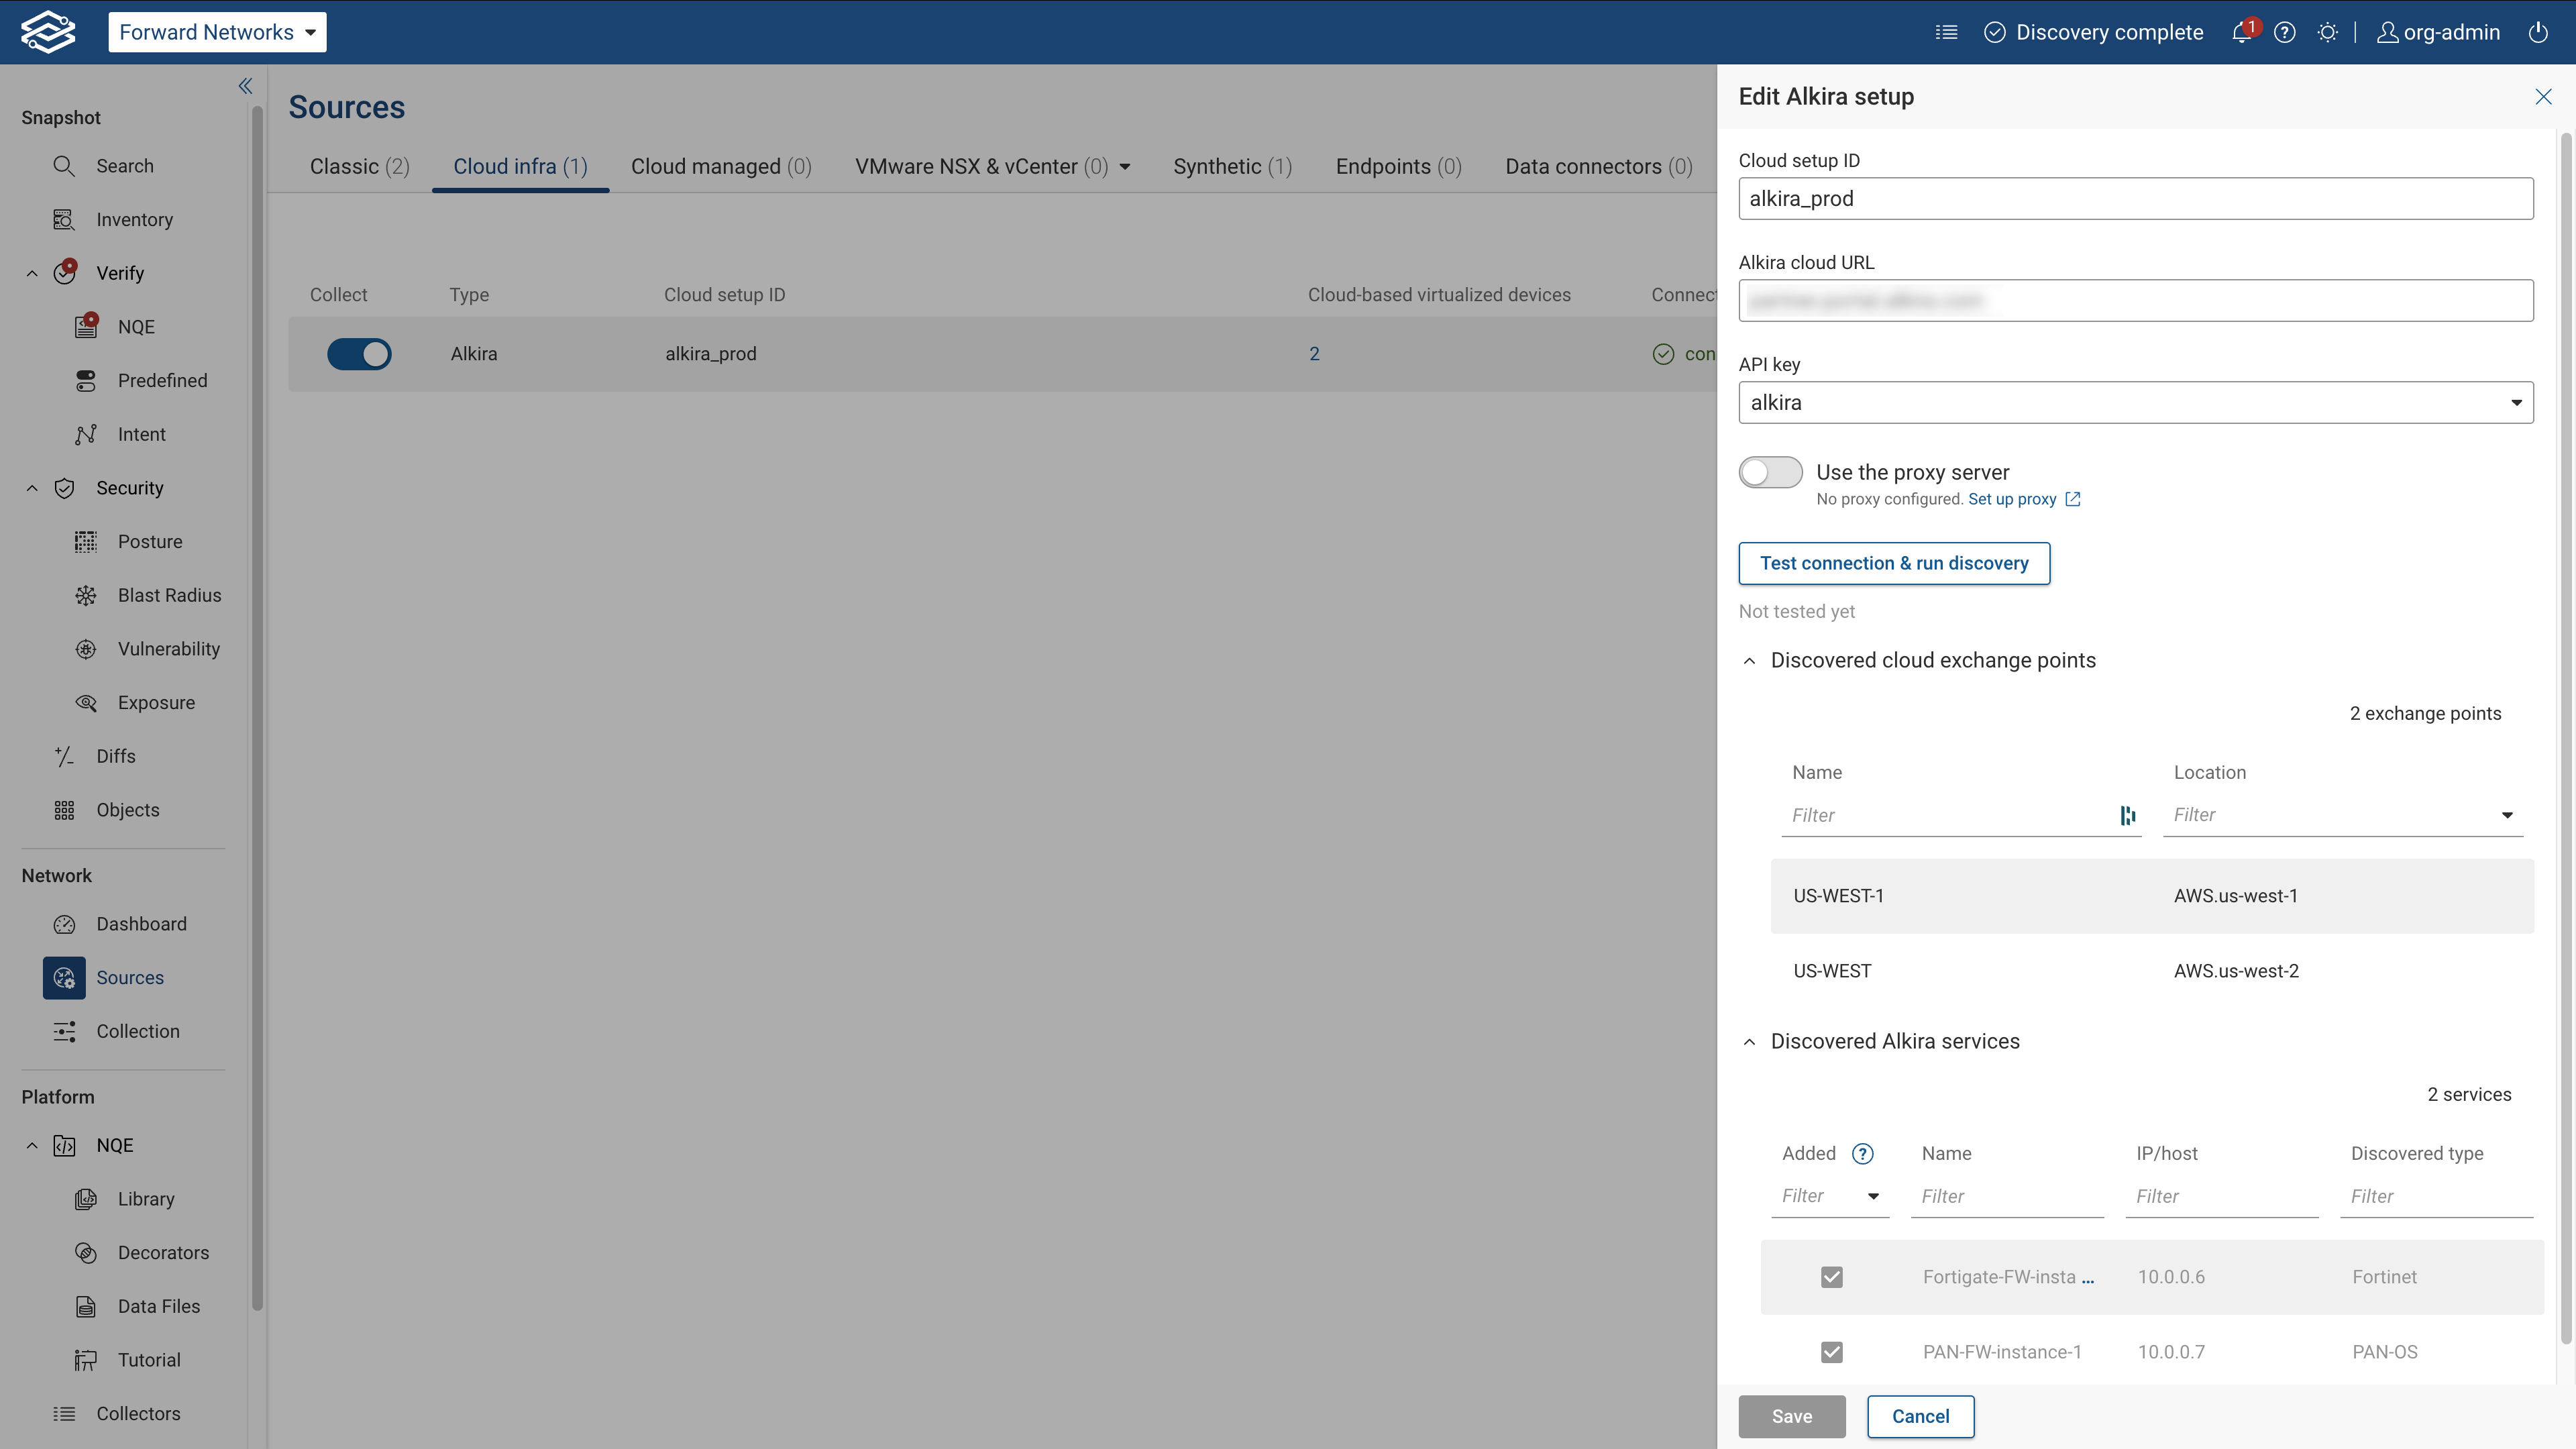Image resolution: width=2576 pixels, height=1449 pixels.
Task: Open the Forward Networks network selector
Action: [217, 32]
